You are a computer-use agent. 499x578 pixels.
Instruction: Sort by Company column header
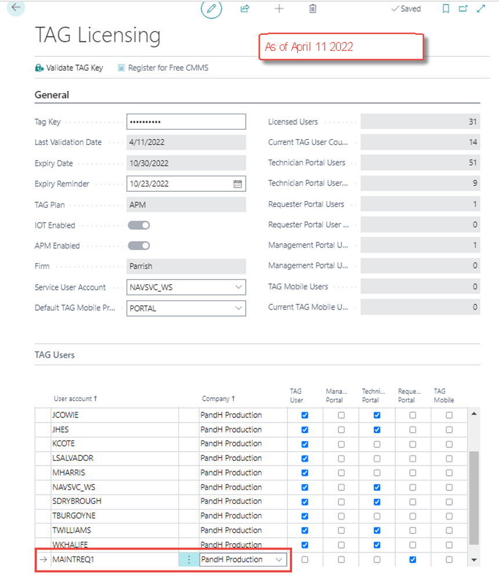218,399
